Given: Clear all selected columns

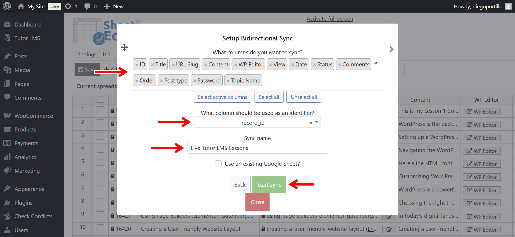Looking at the screenshot, I should (x=376, y=63).
